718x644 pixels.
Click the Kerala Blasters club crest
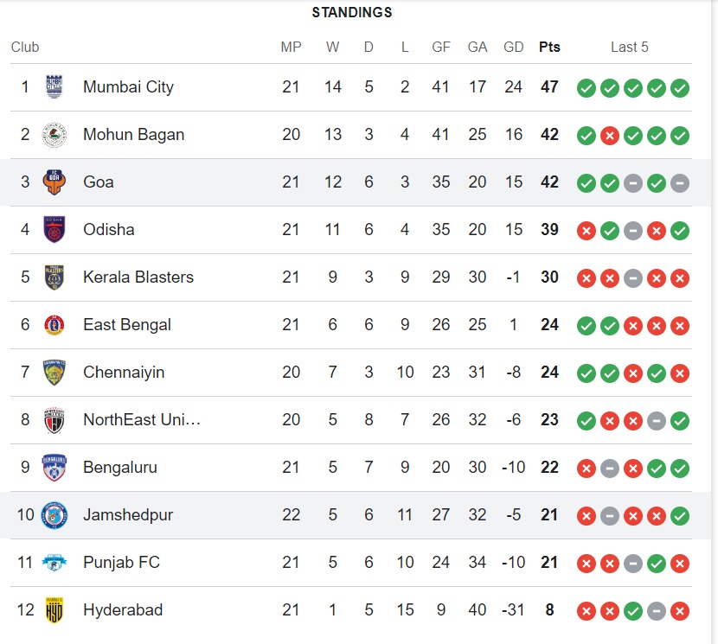click(54, 277)
